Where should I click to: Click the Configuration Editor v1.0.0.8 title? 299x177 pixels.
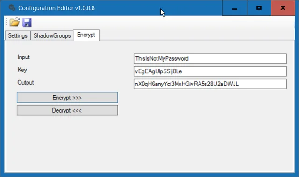[x=57, y=8]
